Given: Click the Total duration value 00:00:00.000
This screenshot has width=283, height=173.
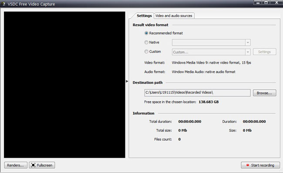Looking at the screenshot, I should (x=190, y=122).
